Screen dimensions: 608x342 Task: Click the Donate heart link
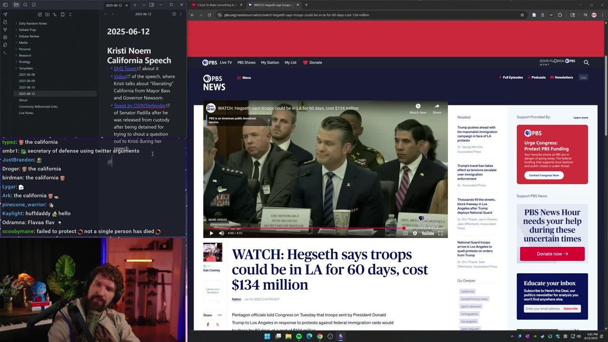coord(313,62)
